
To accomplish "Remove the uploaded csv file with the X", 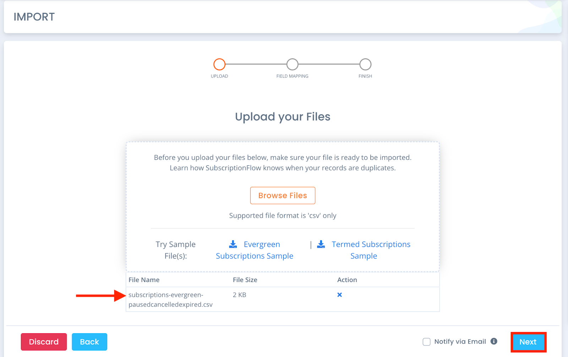I will 340,295.
